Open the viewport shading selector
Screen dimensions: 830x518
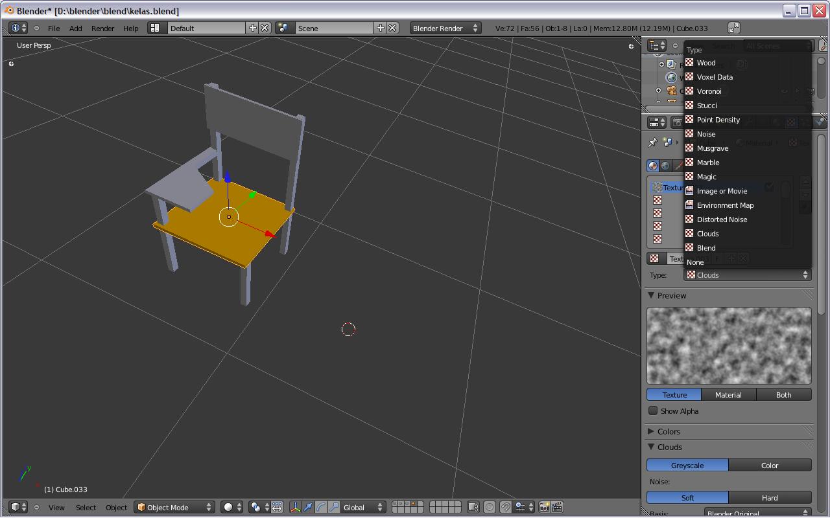[x=231, y=507]
